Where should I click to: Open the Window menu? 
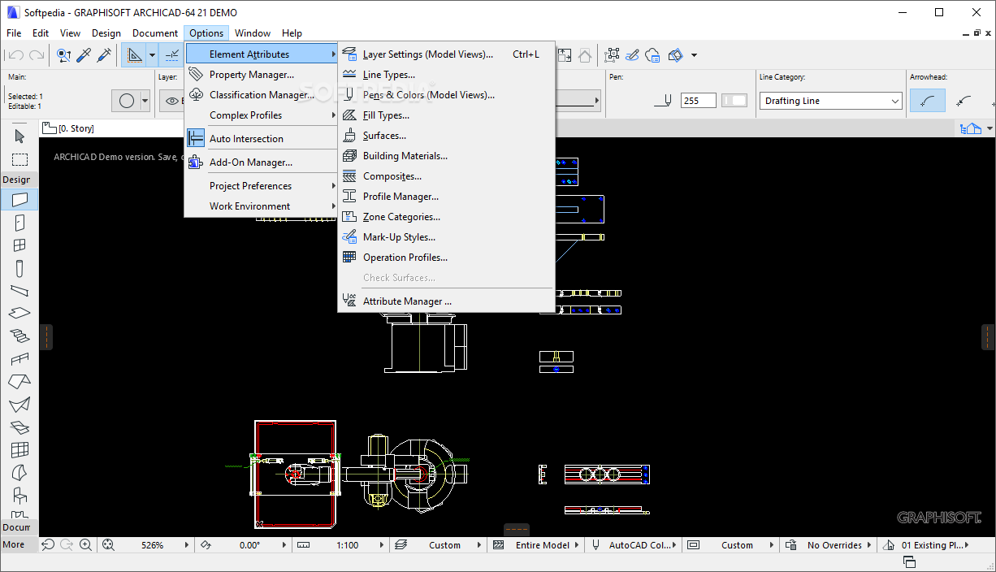pyautogui.click(x=253, y=33)
